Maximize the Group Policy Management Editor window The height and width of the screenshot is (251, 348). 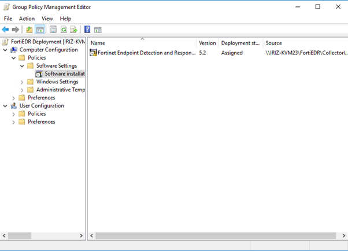(318, 7)
